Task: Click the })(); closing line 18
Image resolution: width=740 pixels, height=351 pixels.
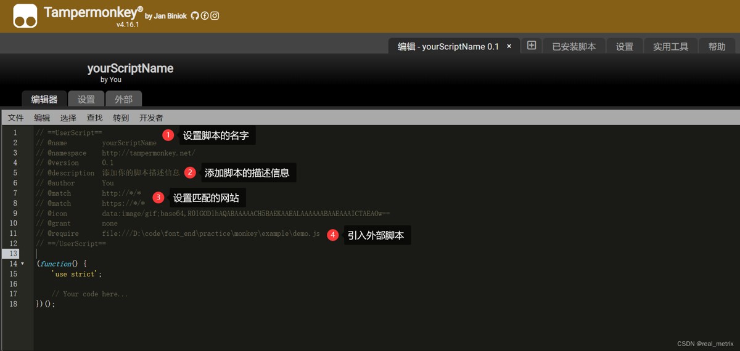Action: coord(46,304)
